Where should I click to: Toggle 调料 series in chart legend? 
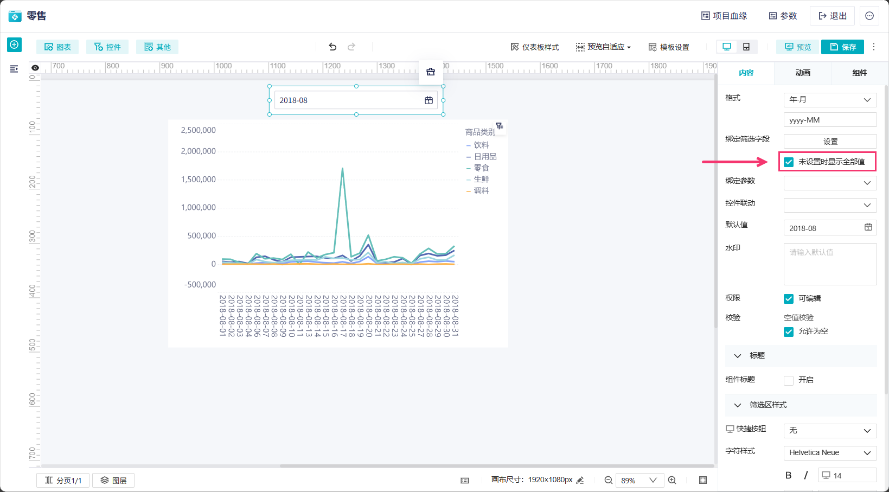478,191
